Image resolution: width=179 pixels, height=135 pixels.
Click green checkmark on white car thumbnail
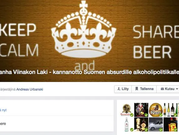[161, 130]
